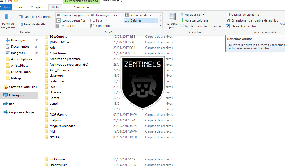Image resolution: width=285 pixels, height=166 pixels.
Task: Select the $GetCurrent folder
Action: (58, 37)
